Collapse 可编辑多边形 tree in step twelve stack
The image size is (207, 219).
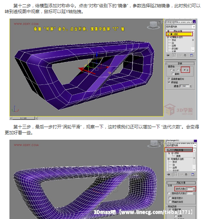[x=168, y=37]
